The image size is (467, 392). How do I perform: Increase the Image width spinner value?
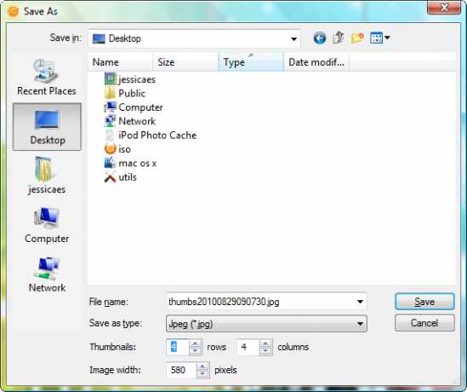coord(202,366)
